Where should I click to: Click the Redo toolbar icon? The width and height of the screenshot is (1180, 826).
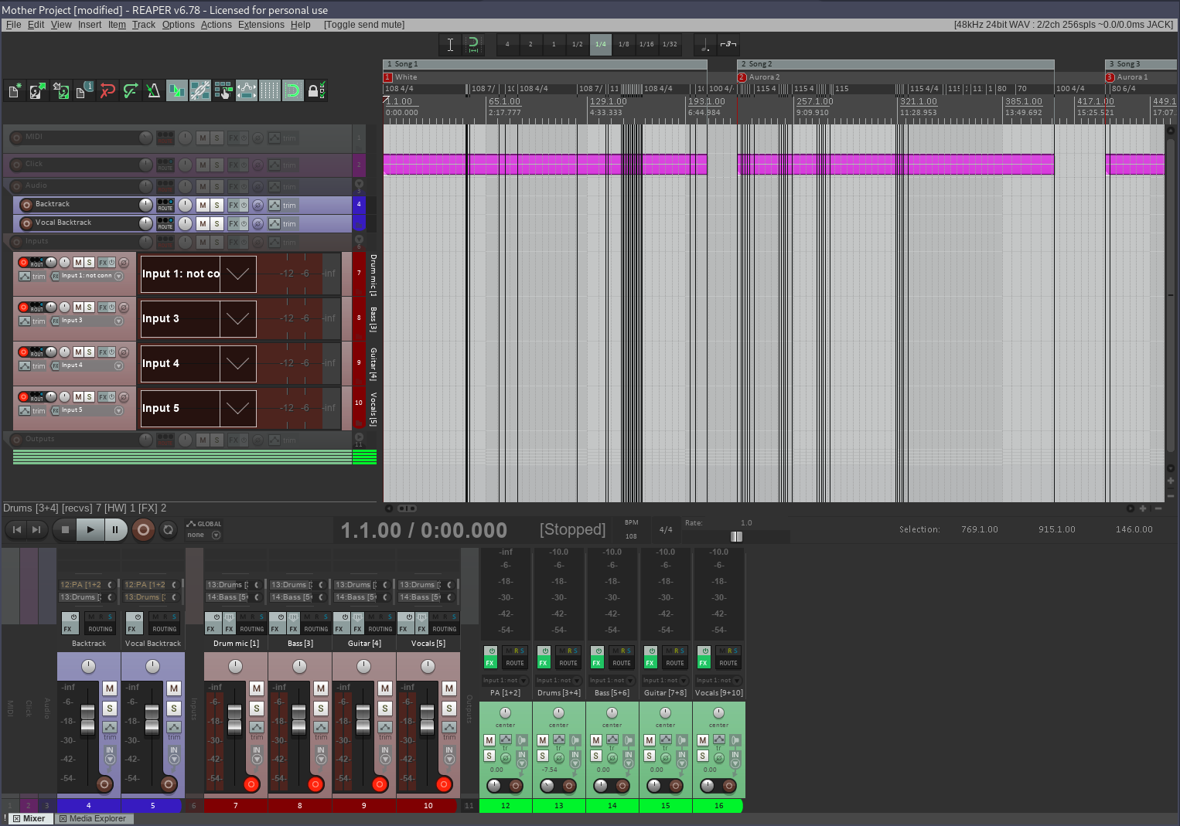[x=130, y=91]
